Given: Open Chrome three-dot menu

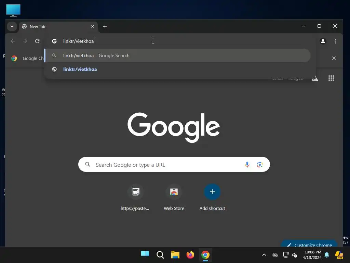Looking at the screenshot, I should tap(335, 41).
